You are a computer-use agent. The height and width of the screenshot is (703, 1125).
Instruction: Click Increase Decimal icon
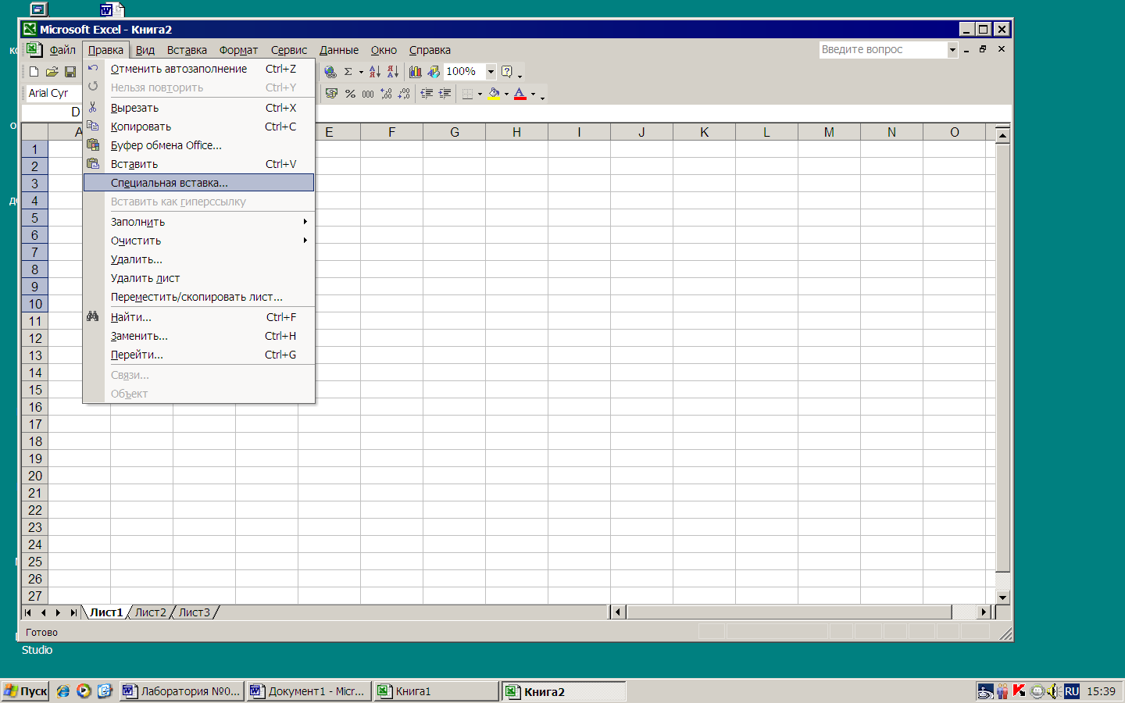coord(386,94)
